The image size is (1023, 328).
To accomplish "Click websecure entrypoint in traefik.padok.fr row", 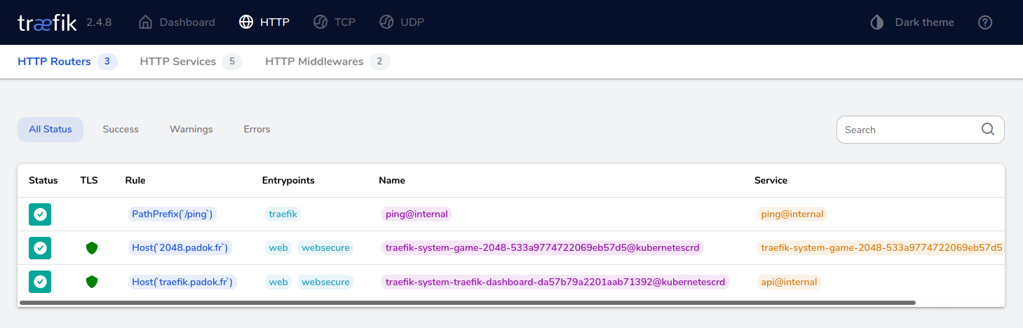I will pos(325,282).
